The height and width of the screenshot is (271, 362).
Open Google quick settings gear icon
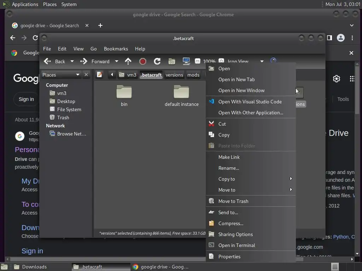click(337, 79)
